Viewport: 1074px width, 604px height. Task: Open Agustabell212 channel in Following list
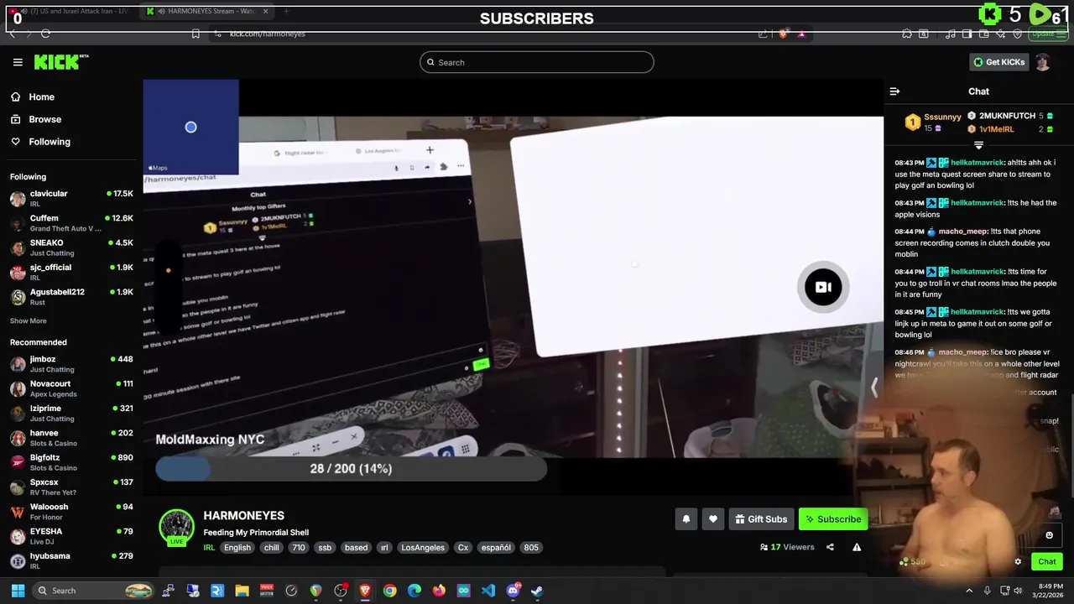point(71,297)
